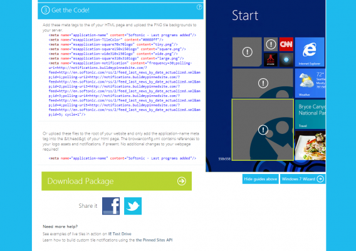
Task: Open the Pinned Sites API link
Action: coord(154,240)
